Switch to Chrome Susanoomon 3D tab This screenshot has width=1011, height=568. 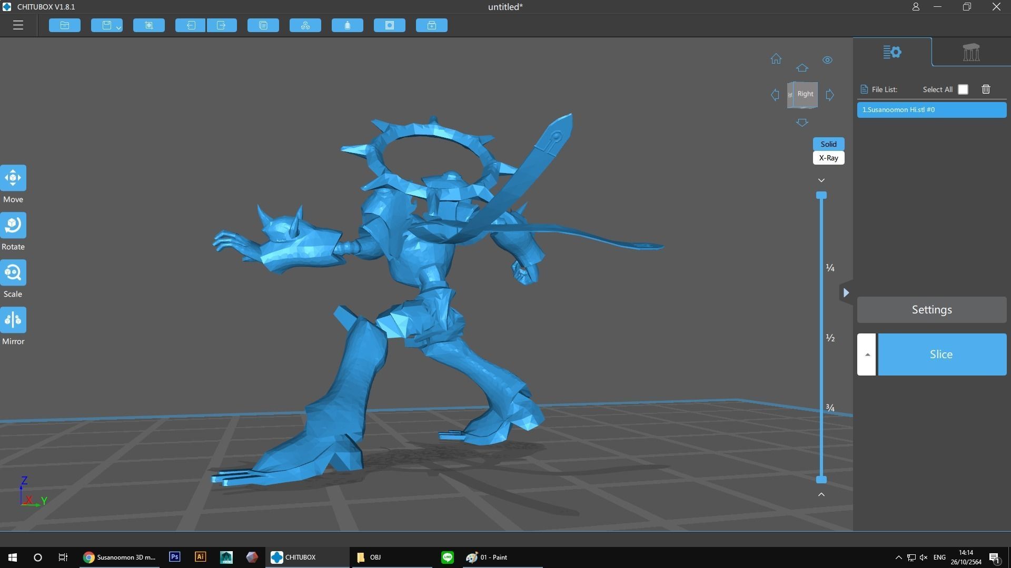[120, 557]
